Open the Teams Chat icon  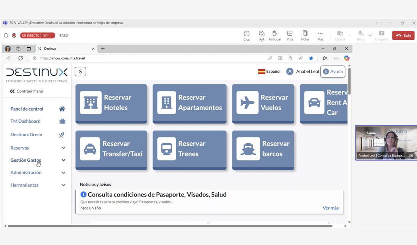coord(246,36)
